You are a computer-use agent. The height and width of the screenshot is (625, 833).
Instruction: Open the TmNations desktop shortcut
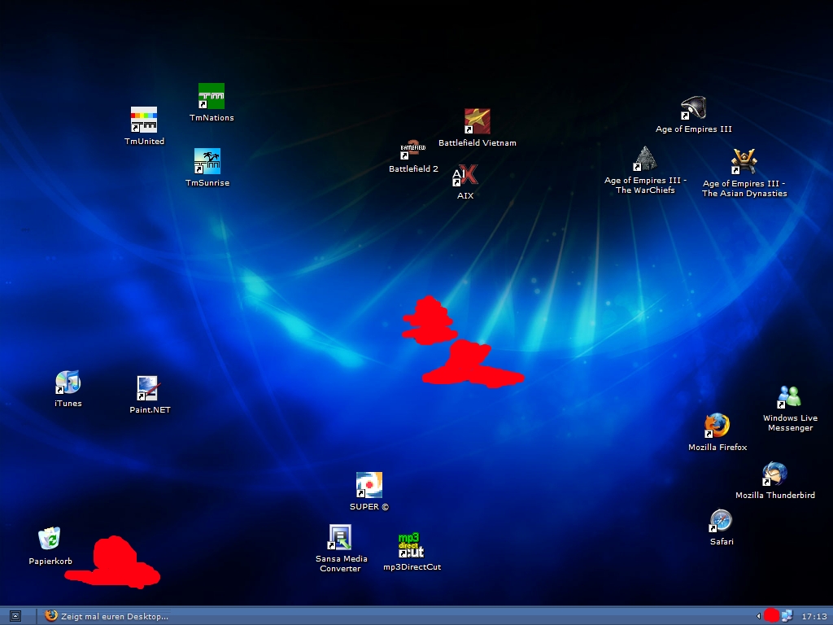(212, 96)
